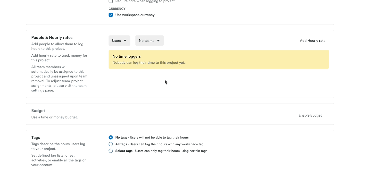Click the chevron icon on the teams selector
Viewport: 383px width, 171px height.
click(x=158, y=40)
